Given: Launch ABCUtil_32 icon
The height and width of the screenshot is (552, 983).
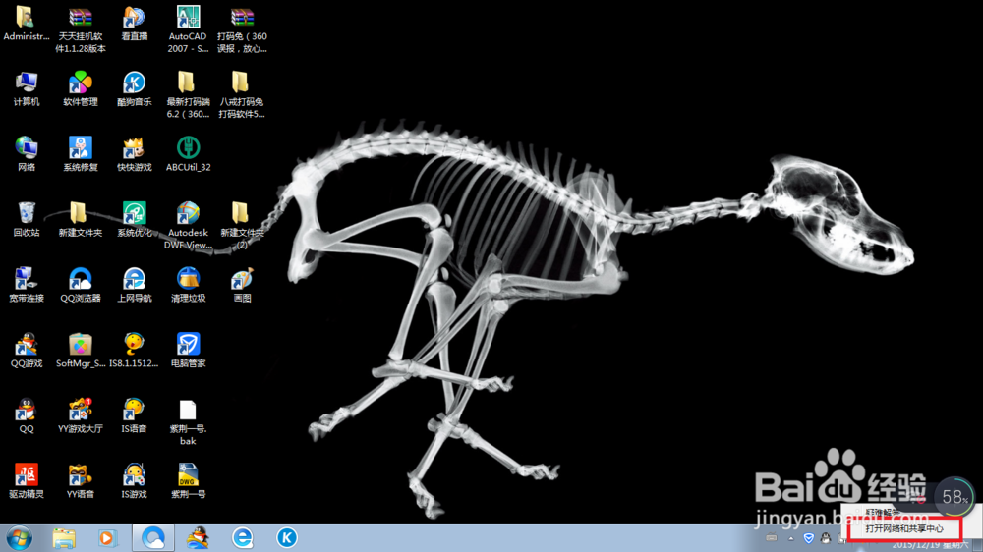Looking at the screenshot, I should coord(188,154).
